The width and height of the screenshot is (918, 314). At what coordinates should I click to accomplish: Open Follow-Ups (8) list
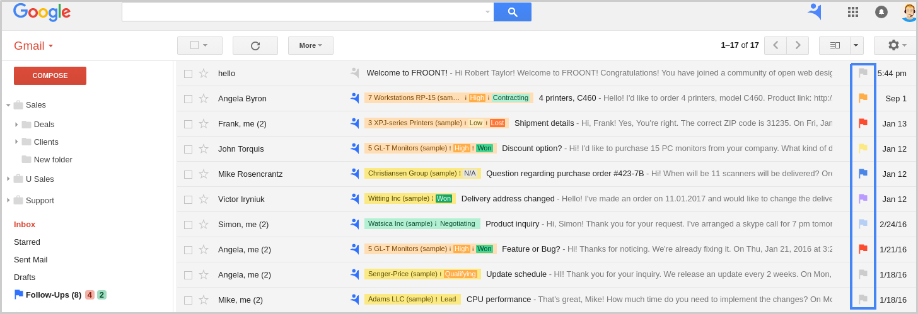click(x=54, y=294)
